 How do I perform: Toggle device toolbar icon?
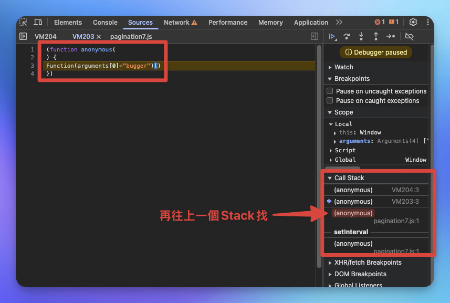tap(38, 22)
